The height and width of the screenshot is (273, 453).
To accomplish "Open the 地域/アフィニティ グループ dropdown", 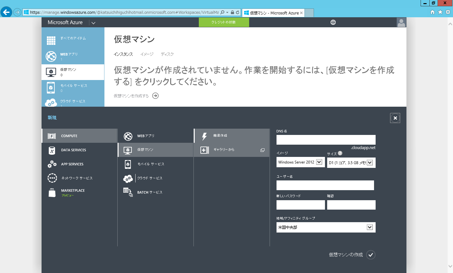I will click(x=326, y=227).
